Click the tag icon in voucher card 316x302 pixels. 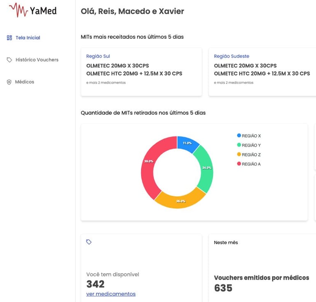click(x=89, y=242)
